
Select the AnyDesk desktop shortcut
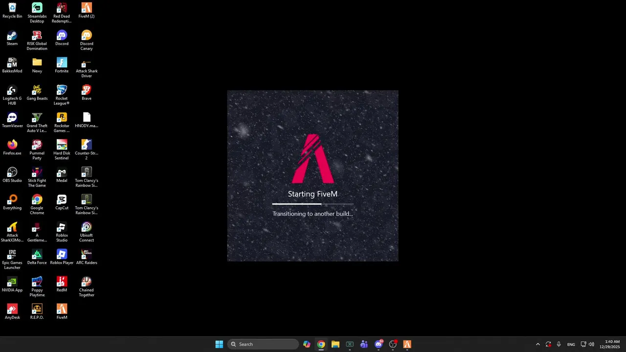[12, 312]
